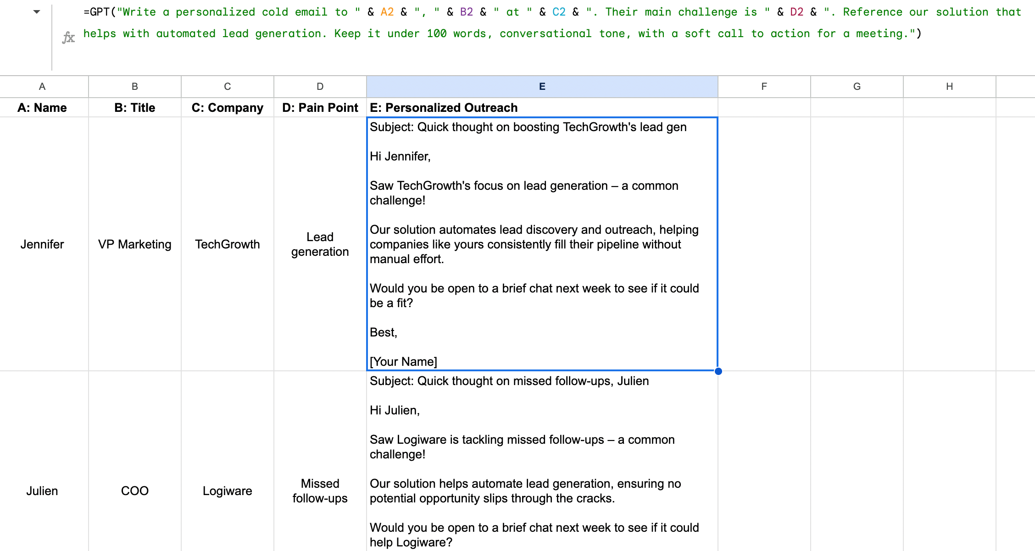The width and height of the screenshot is (1035, 551).
Task: Select column B header
Action: (x=135, y=87)
